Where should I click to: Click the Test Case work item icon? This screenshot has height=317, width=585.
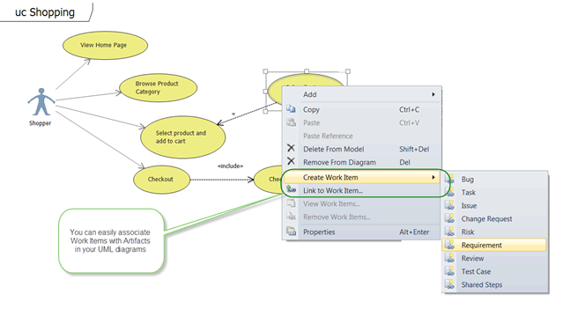pos(449,271)
